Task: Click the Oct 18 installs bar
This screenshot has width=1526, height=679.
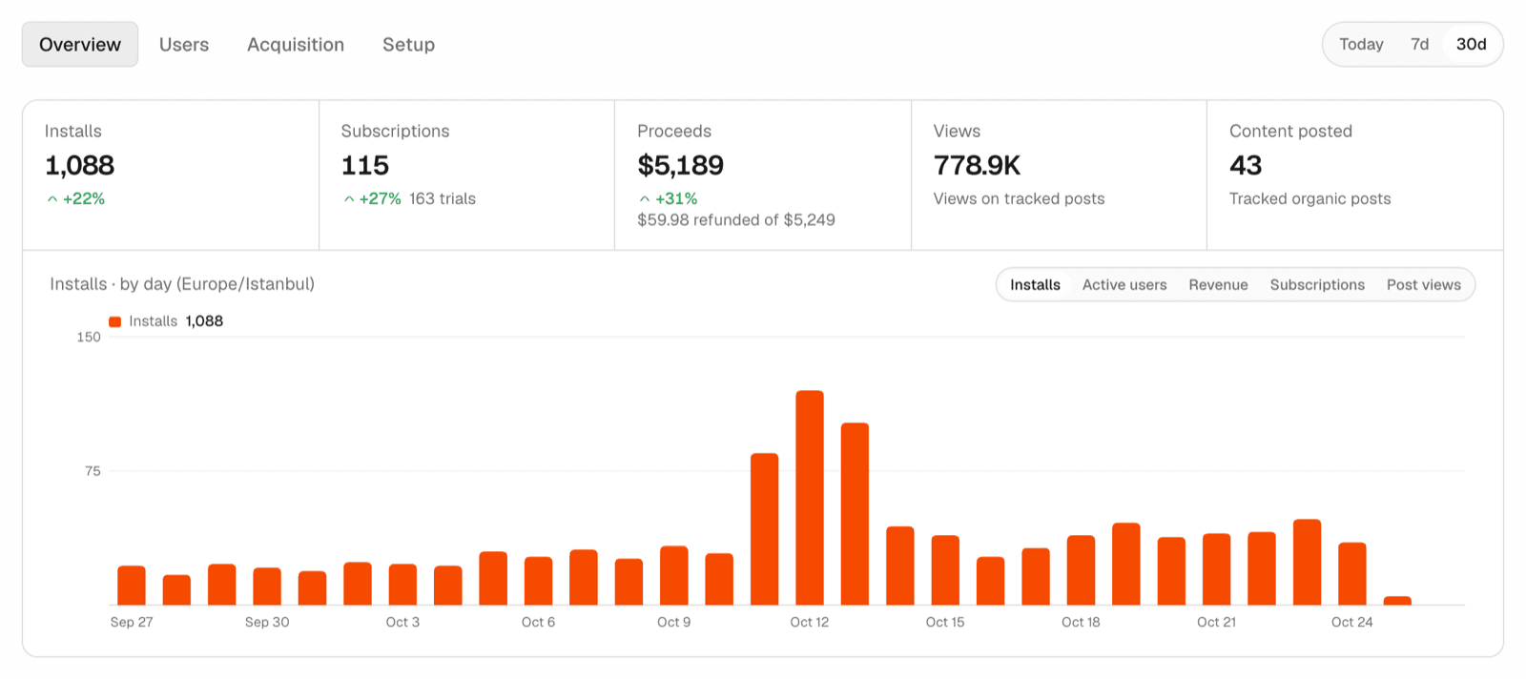Action: point(1081,570)
